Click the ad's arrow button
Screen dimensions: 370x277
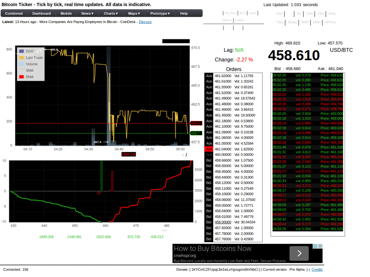point(299,253)
